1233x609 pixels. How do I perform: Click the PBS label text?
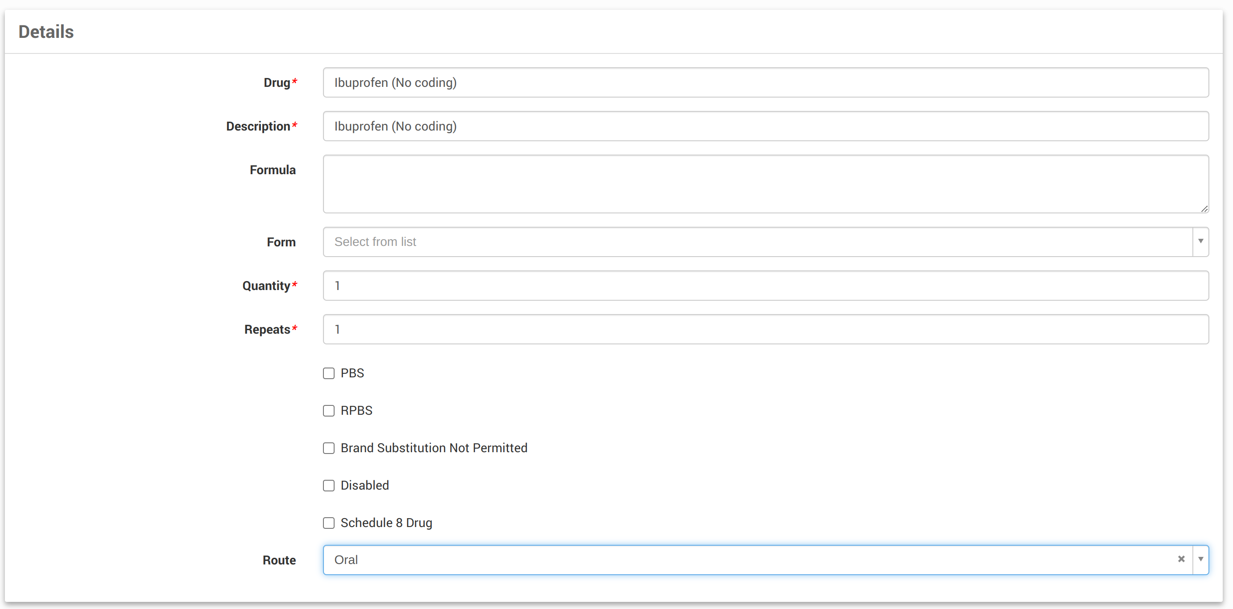(x=352, y=373)
